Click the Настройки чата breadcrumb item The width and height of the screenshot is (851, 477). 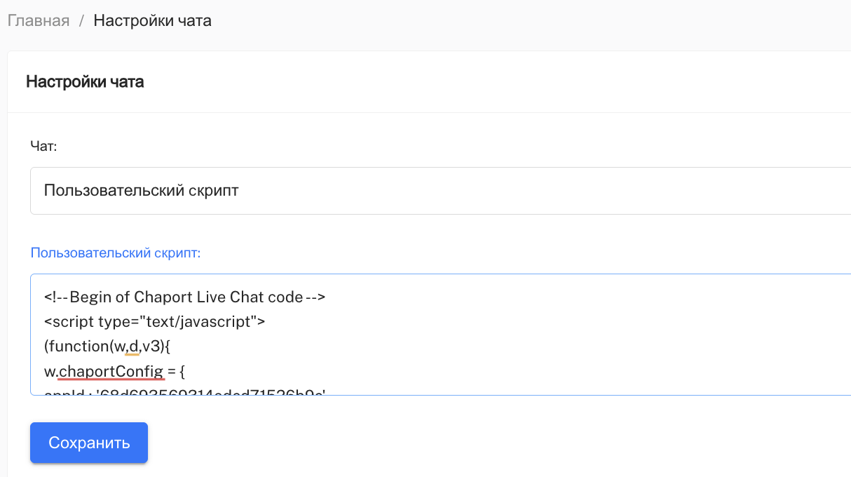click(x=152, y=20)
